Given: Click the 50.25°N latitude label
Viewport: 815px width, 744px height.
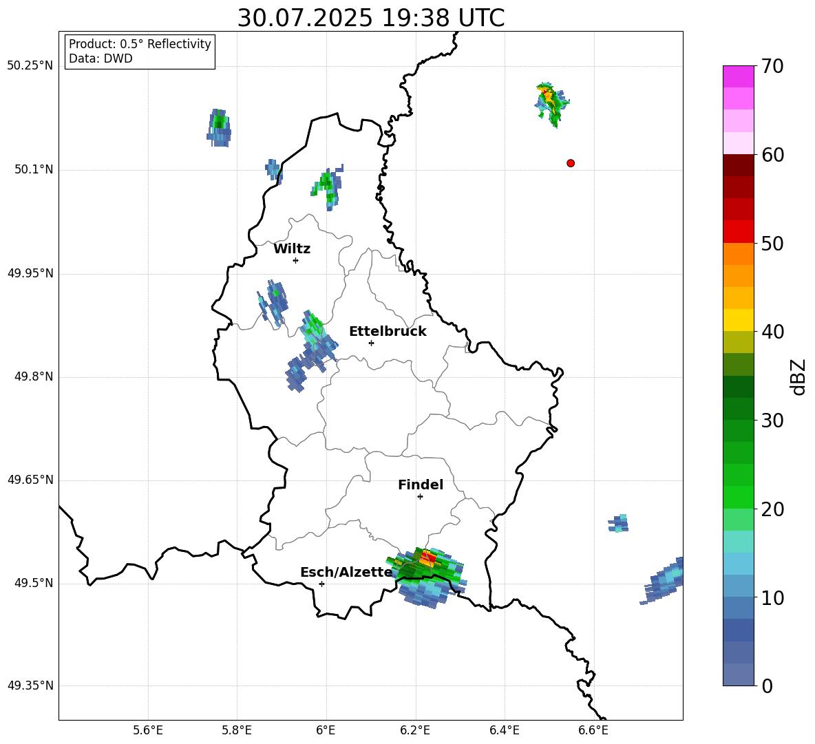Looking at the screenshot, I should (x=30, y=66).
